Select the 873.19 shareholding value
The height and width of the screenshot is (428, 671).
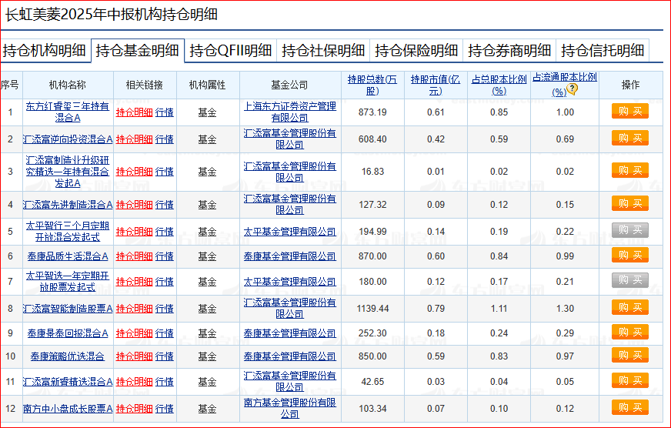click(372, 112)
